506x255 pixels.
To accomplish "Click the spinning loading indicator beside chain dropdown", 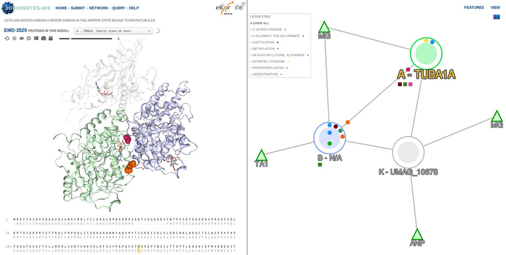I will click(x=158, y=31).
